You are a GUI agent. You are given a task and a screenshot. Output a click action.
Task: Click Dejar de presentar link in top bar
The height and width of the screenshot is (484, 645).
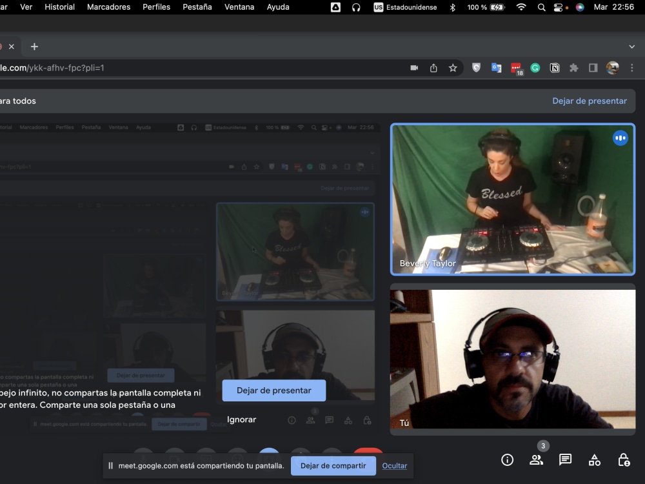(x=590, y=101)
